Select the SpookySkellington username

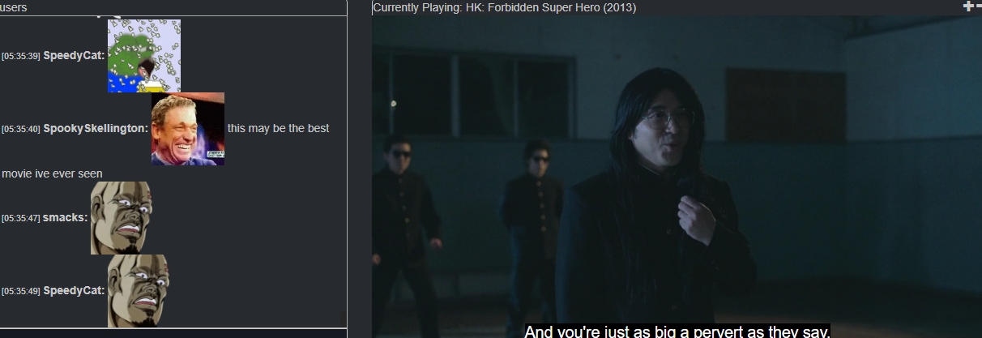95,128
